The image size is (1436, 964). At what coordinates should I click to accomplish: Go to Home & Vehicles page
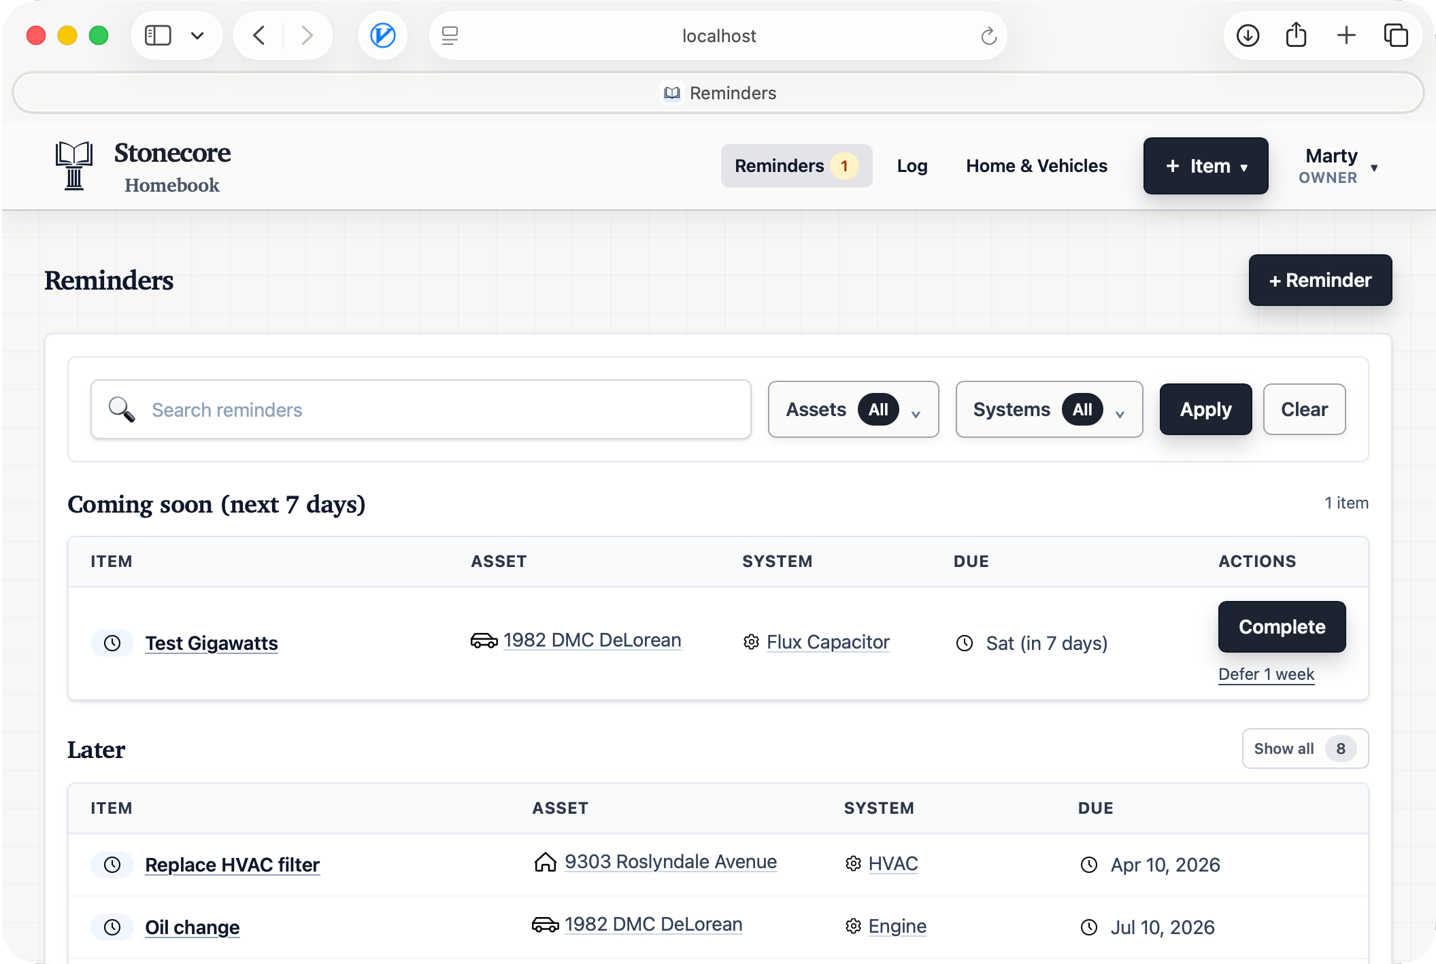click(1036, 166)
